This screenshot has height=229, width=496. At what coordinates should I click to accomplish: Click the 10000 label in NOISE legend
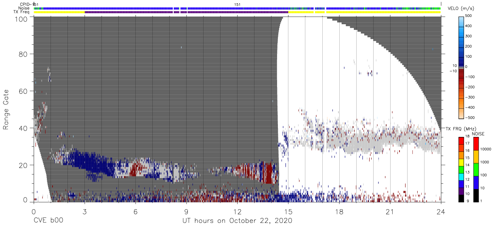(487, 149)
